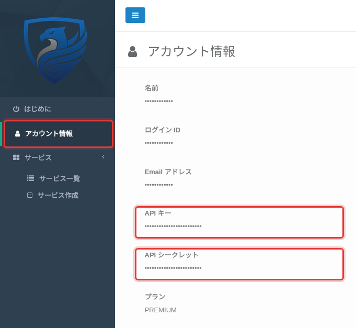Click the API シークレット label
Viewport: 356px width, 328px height.
pos(171,255)
